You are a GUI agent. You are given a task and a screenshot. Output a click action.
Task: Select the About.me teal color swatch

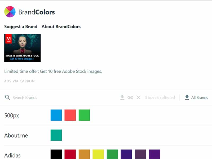click(56, 135)
